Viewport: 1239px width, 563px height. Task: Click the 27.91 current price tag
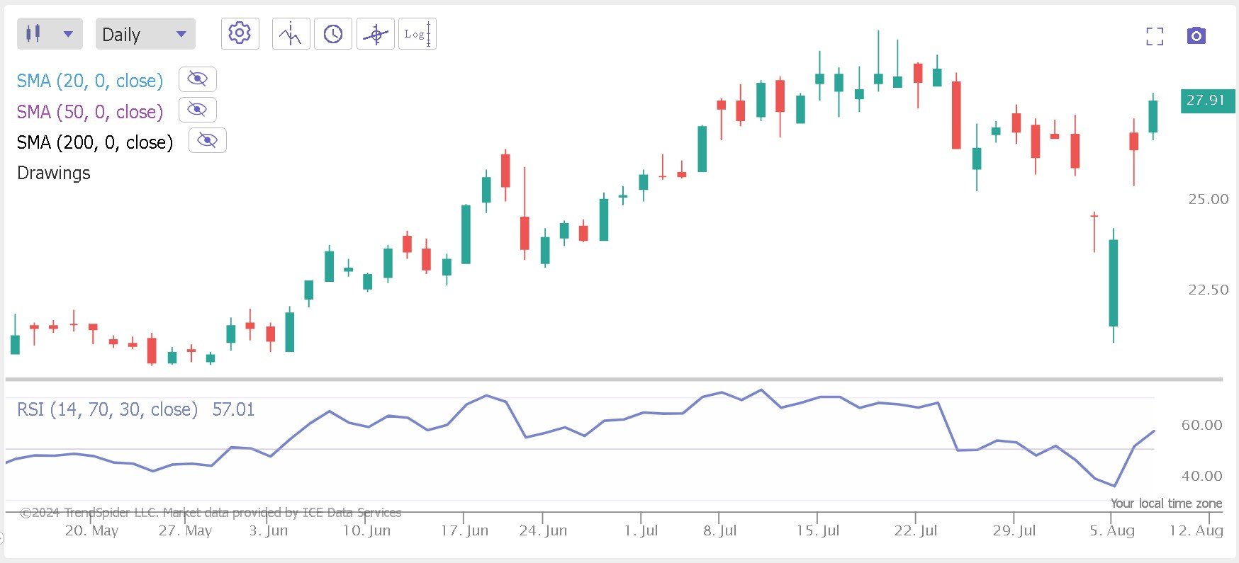[1206, 101]
